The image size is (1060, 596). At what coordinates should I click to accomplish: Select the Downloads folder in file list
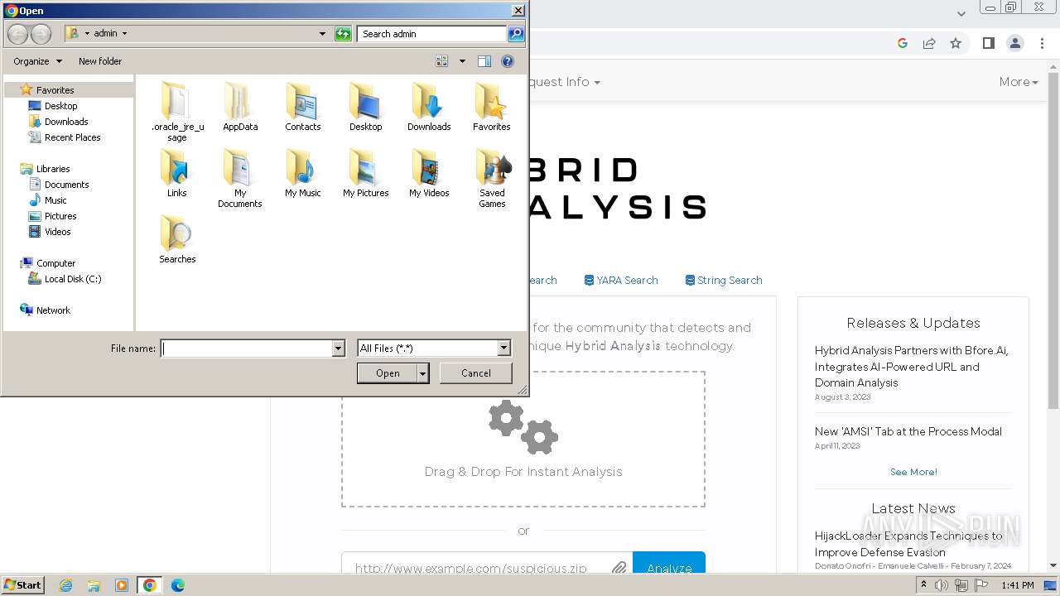pyautogui.click(x=429, y=106)
